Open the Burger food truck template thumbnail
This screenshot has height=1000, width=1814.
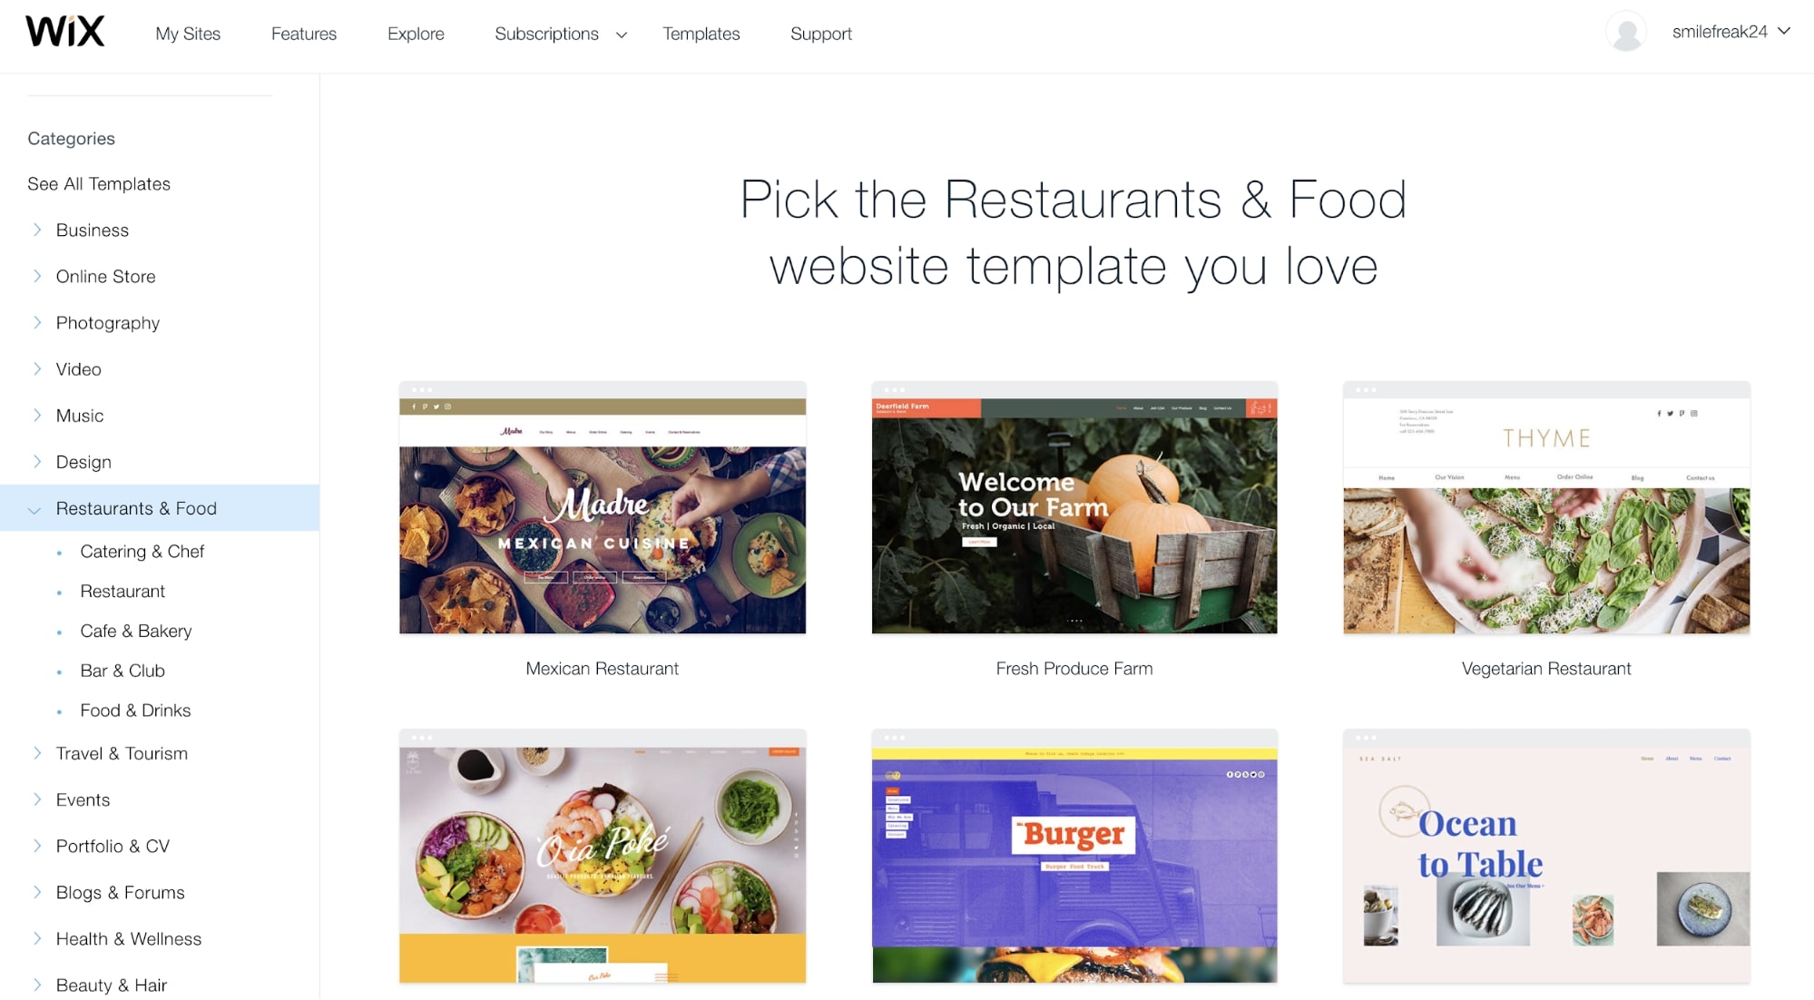[1074, 857]
